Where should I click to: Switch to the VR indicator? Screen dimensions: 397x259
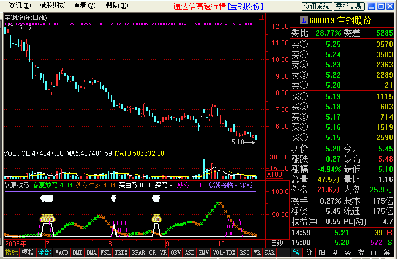point(163,253)
